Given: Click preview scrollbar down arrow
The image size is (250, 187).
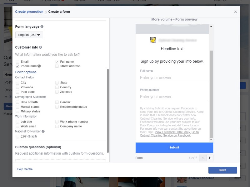Looking at the screenshot, I should 211,140.
